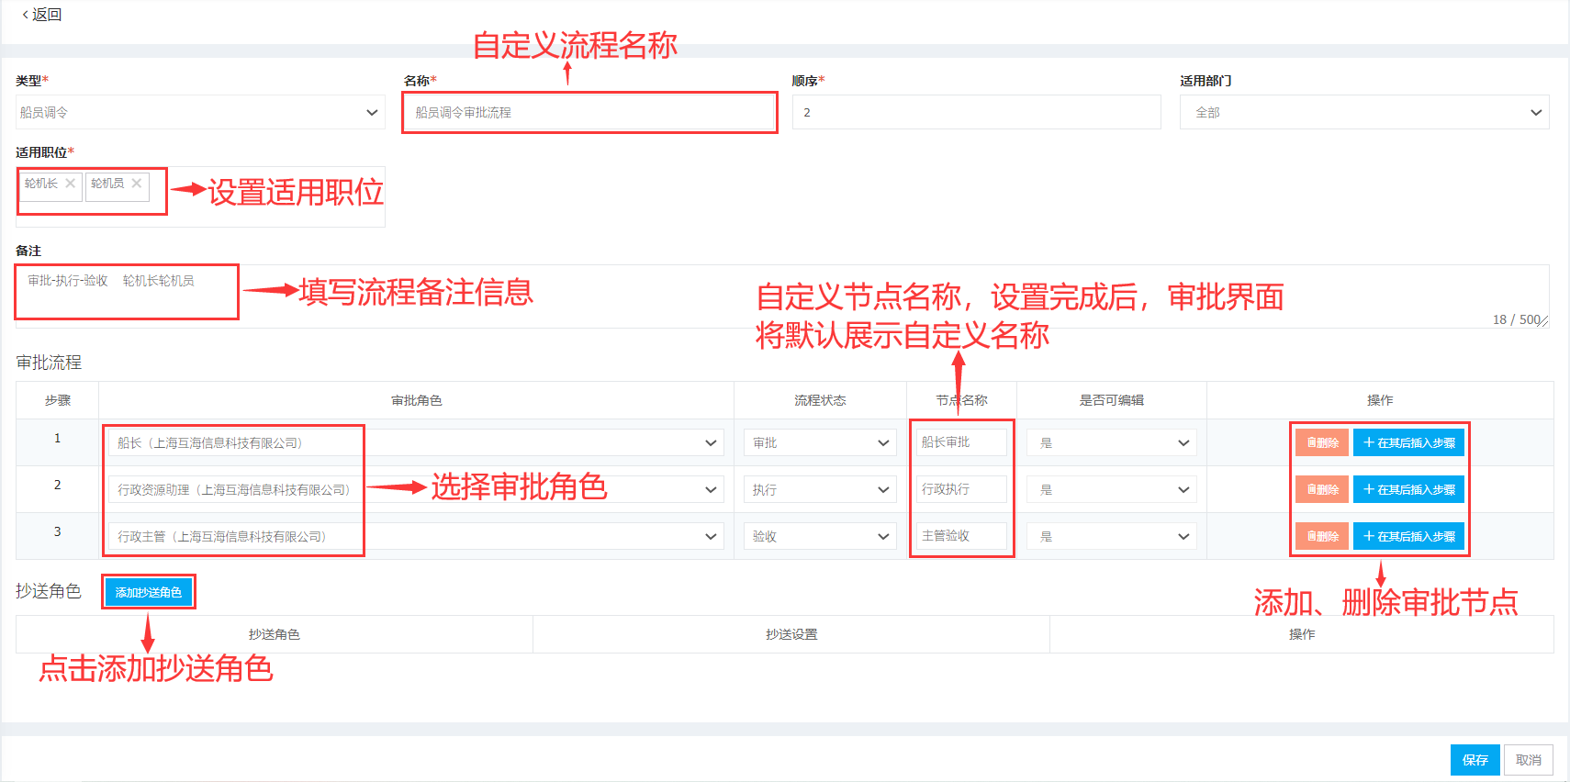The width and height of the screenshot is (1570, 782).
Task: Delete step 3 with 删除 button
Action: click(x=1322, y=536)
